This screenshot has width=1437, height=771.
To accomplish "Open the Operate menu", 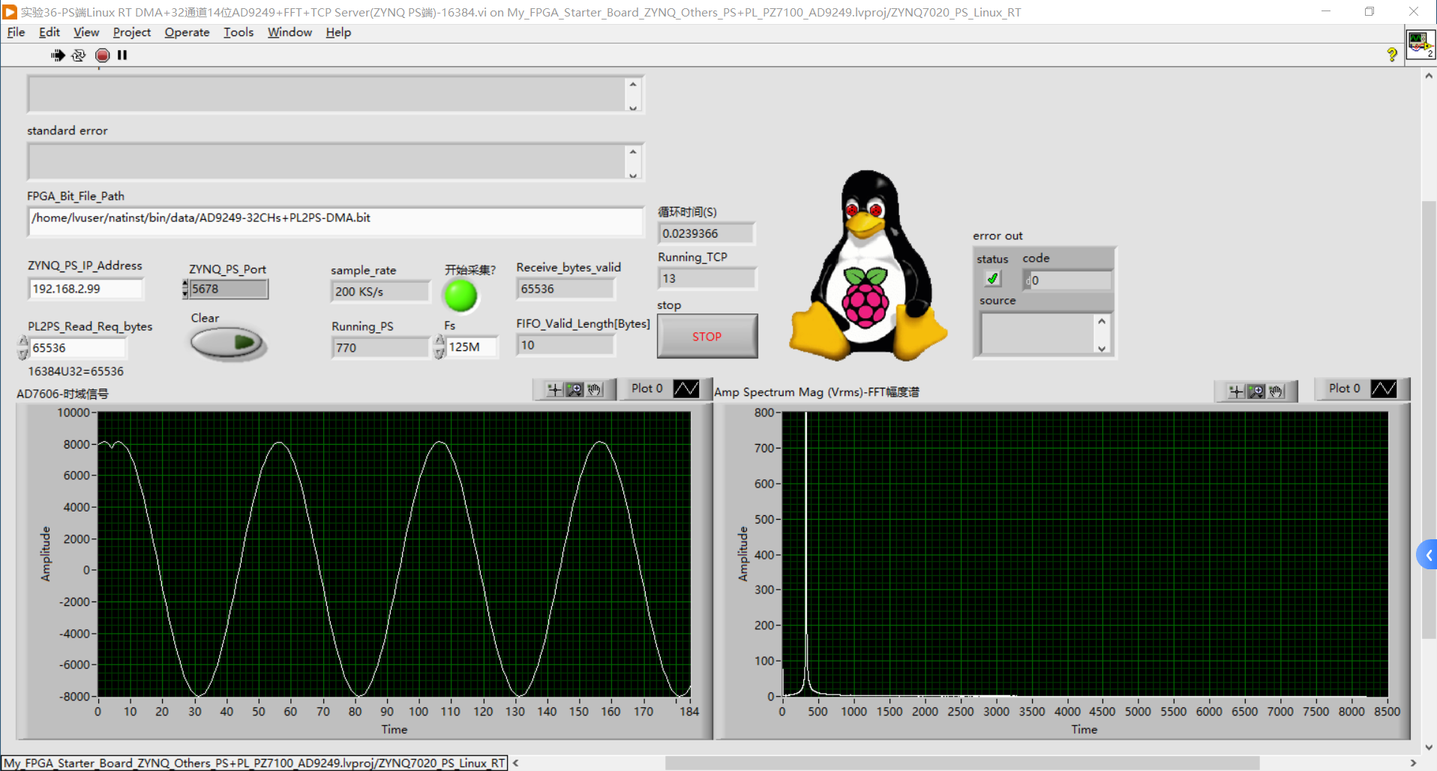I will [187, 32].
